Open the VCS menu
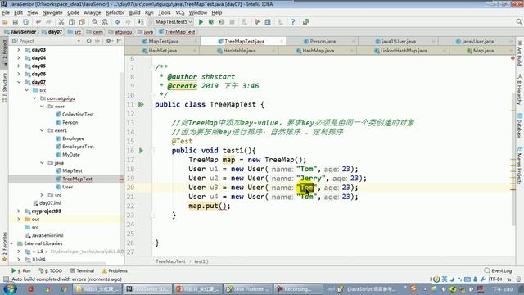 click(180, 13)
